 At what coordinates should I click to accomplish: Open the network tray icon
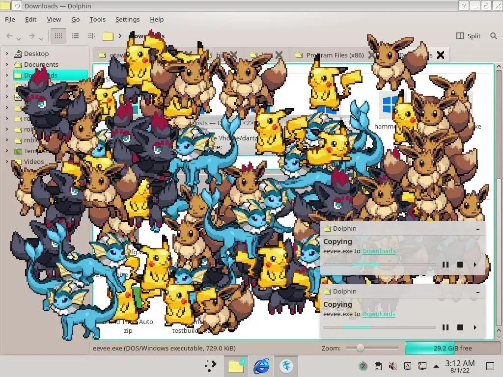point(422,366)
